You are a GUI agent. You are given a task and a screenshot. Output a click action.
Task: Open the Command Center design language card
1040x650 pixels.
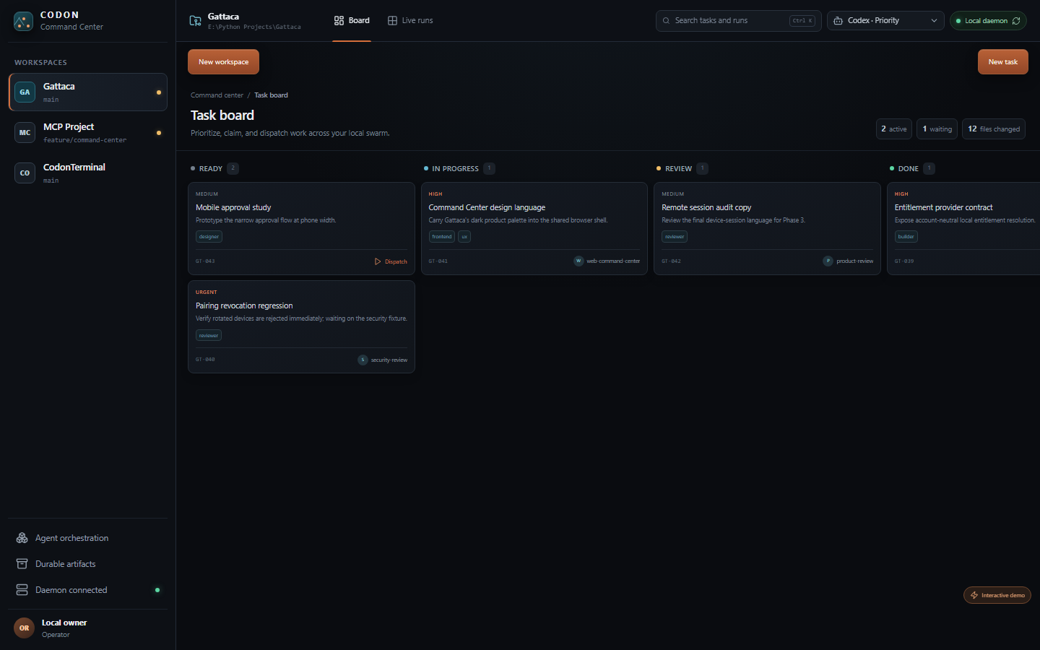[x=534, y=228]
